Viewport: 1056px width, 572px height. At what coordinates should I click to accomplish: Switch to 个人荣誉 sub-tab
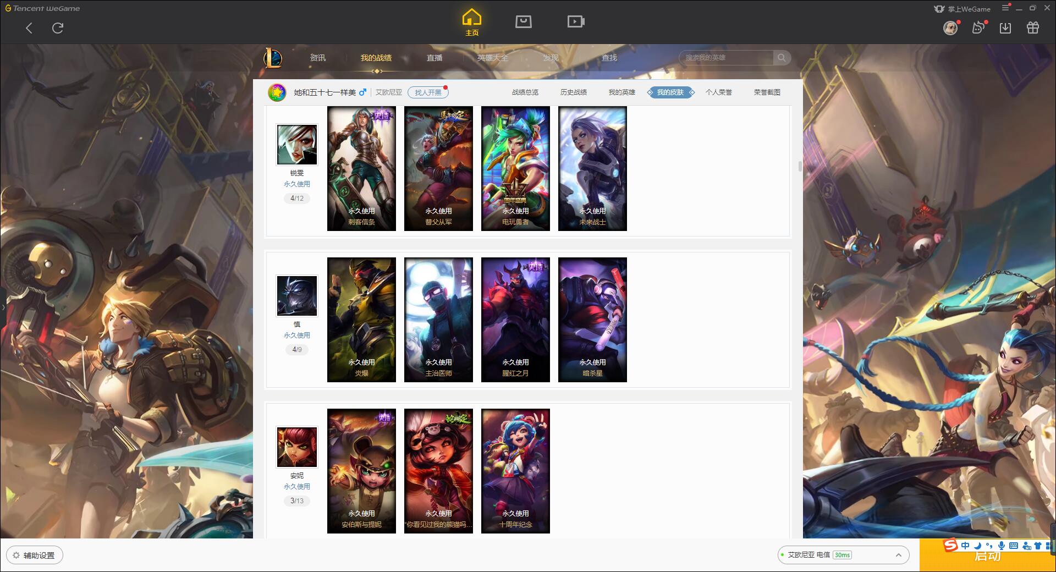(719, 92)
